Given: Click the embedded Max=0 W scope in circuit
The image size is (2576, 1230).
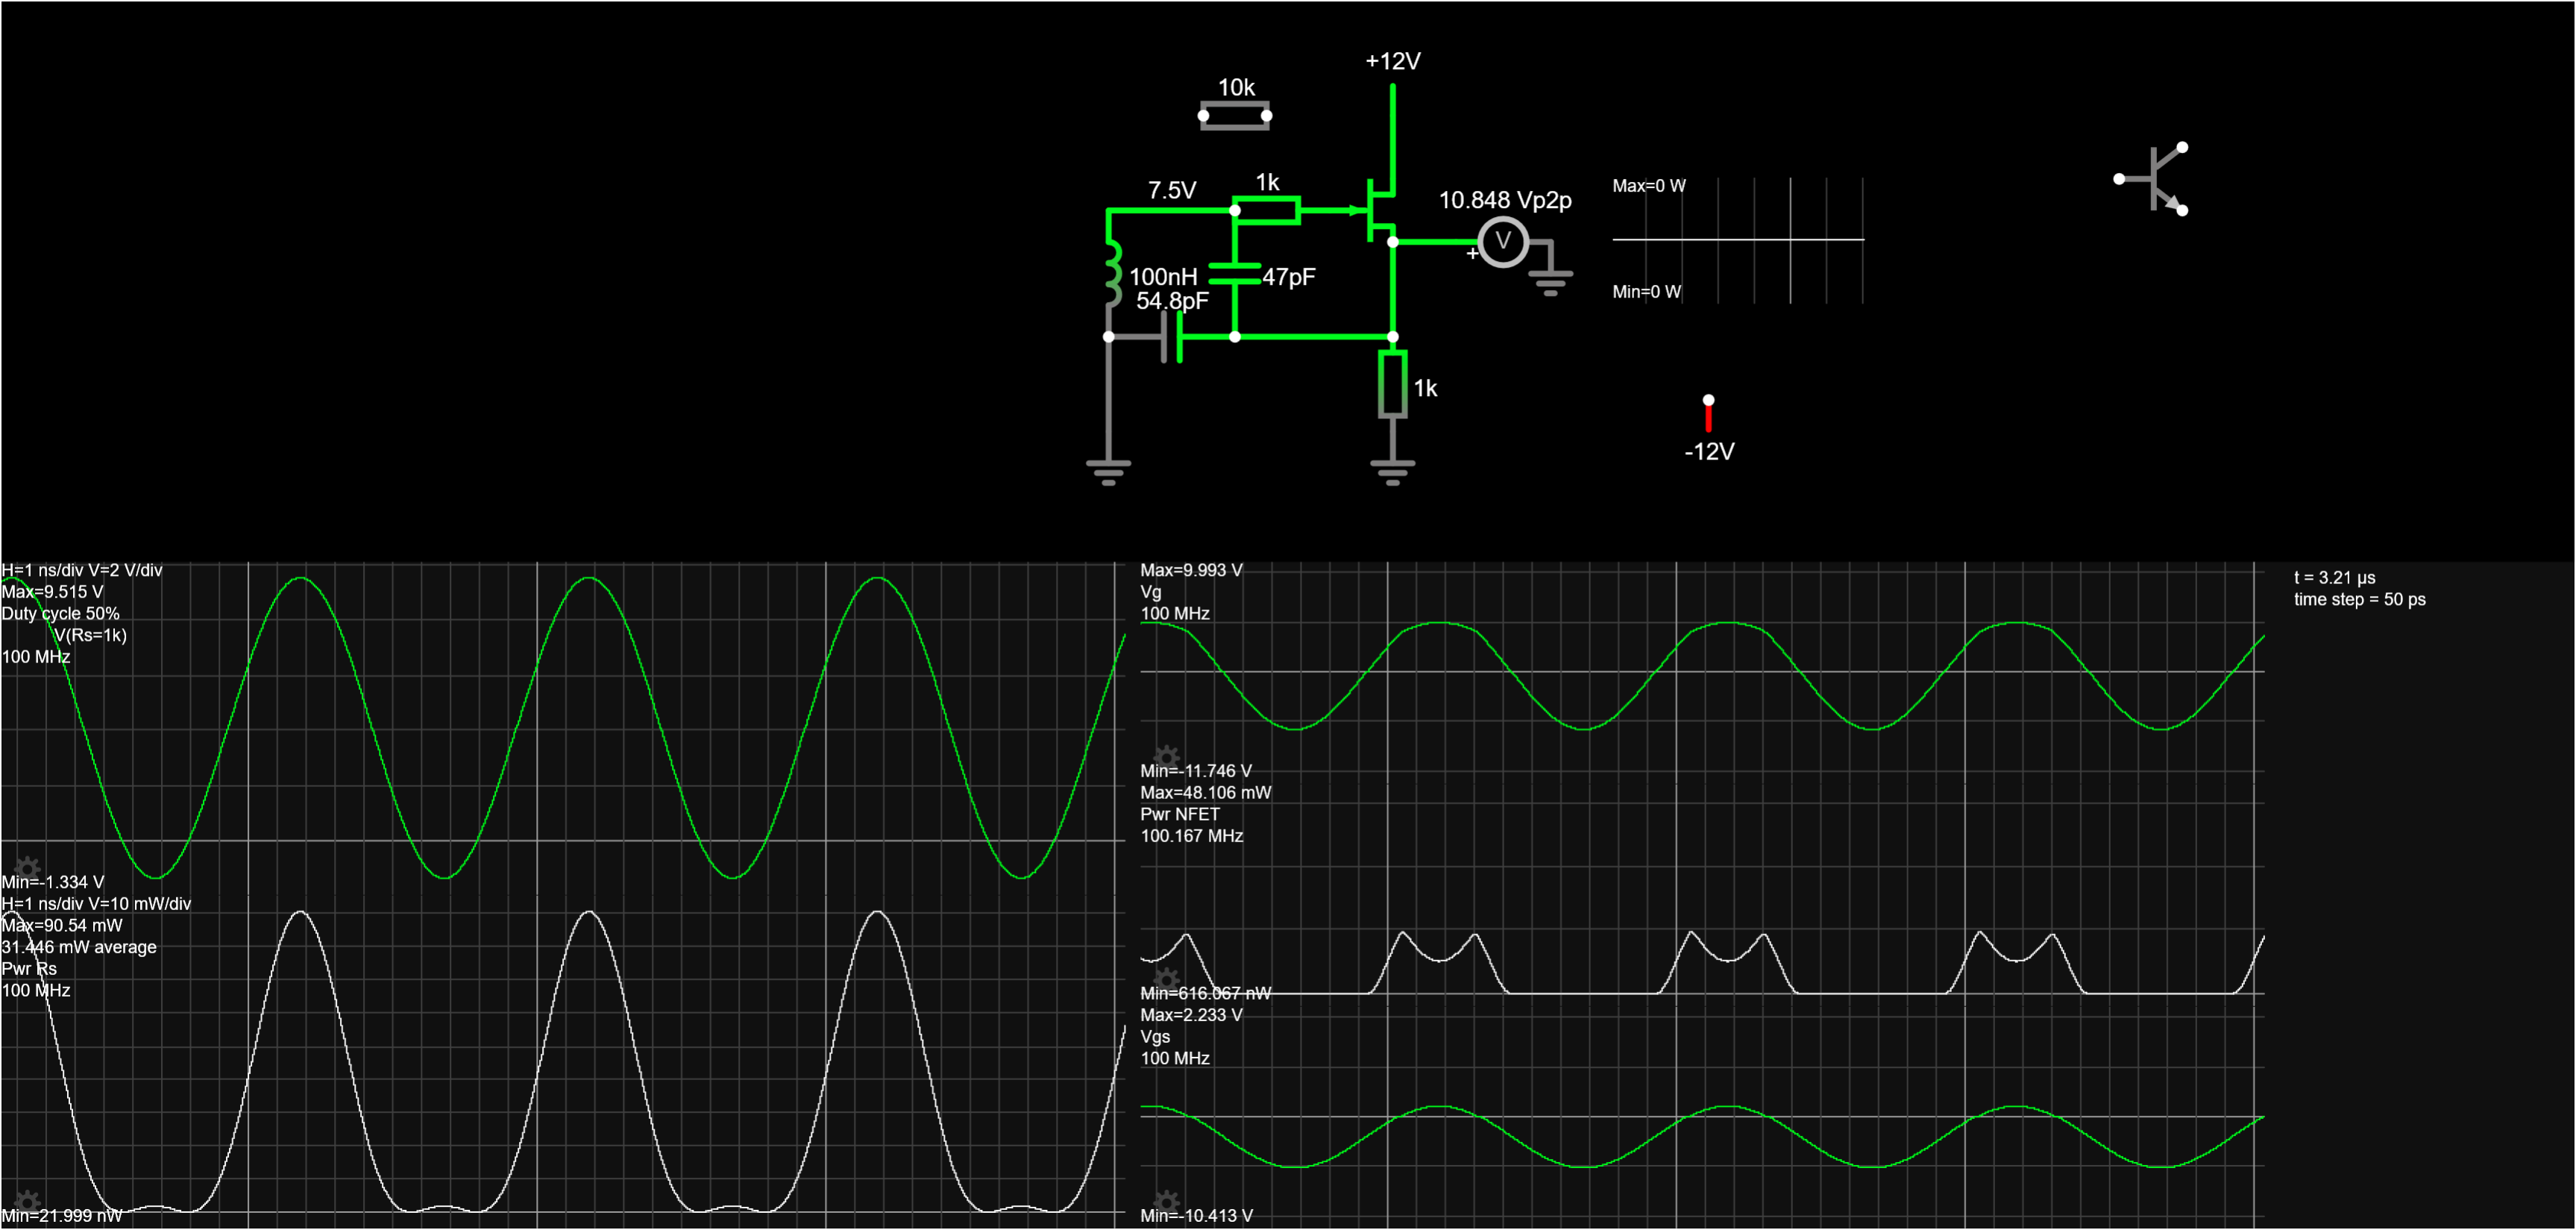Looking at the screenshot, I should pos(1738,240).
